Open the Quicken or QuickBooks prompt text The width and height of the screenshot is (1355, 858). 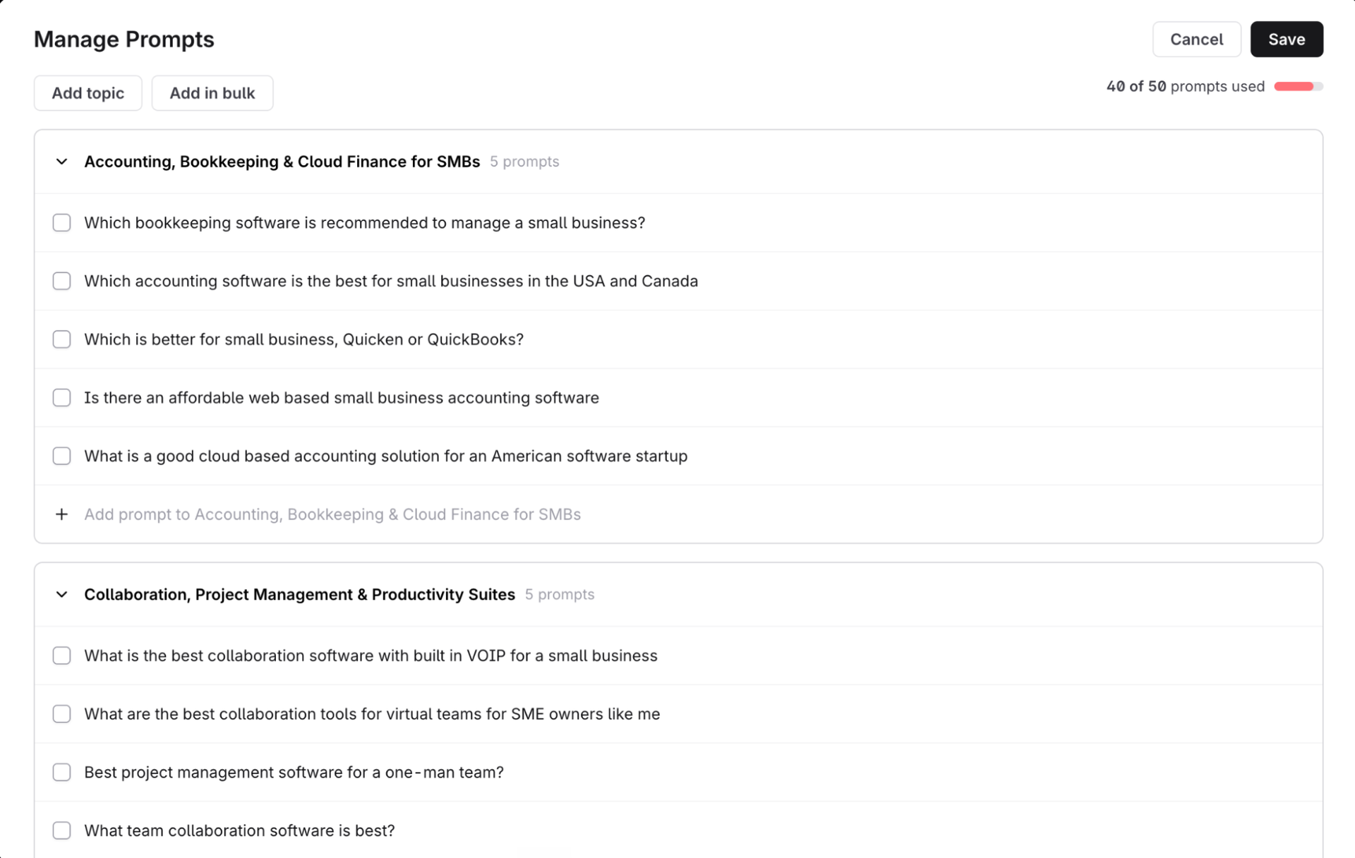[x=303, y=339]
